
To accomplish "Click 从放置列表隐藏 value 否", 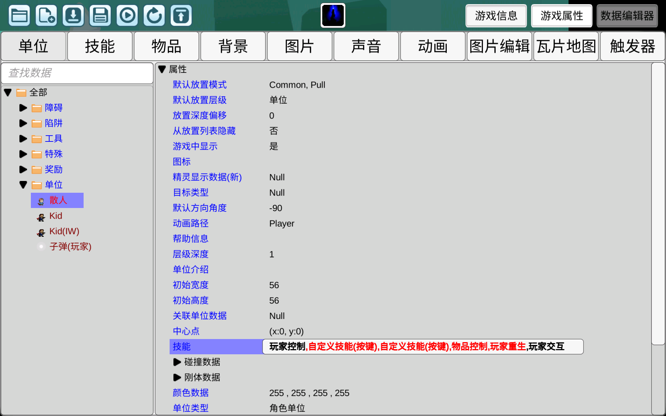I will pos(274,131).
